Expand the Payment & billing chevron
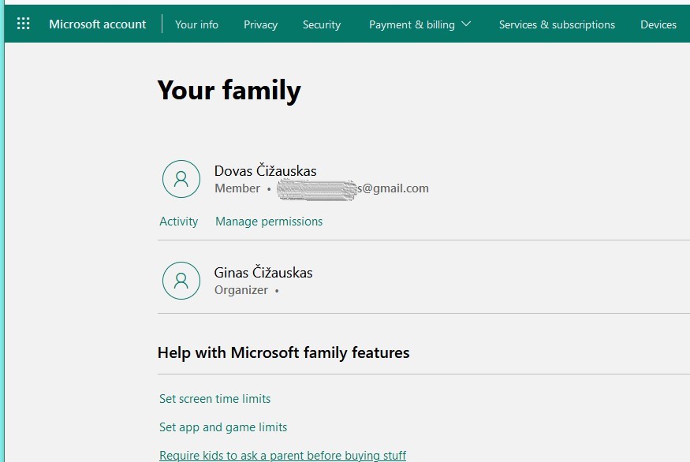This screenshot has height=462, width=690. pyautogui.click(x=467, y=24)
